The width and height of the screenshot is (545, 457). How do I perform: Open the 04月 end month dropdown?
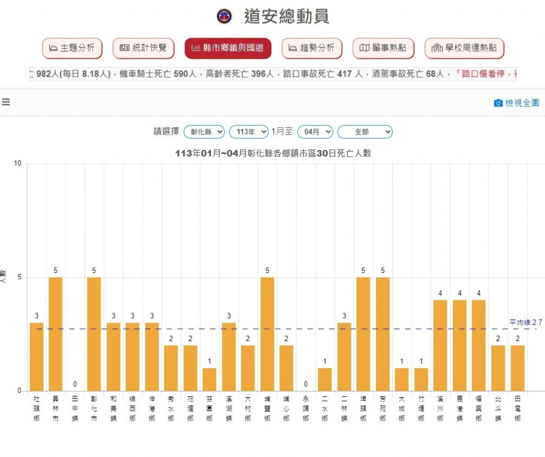click(x=315, y=131)
